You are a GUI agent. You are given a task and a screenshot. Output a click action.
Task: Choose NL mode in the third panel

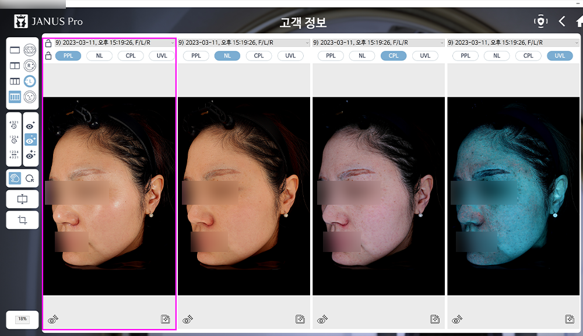(362, 56)
